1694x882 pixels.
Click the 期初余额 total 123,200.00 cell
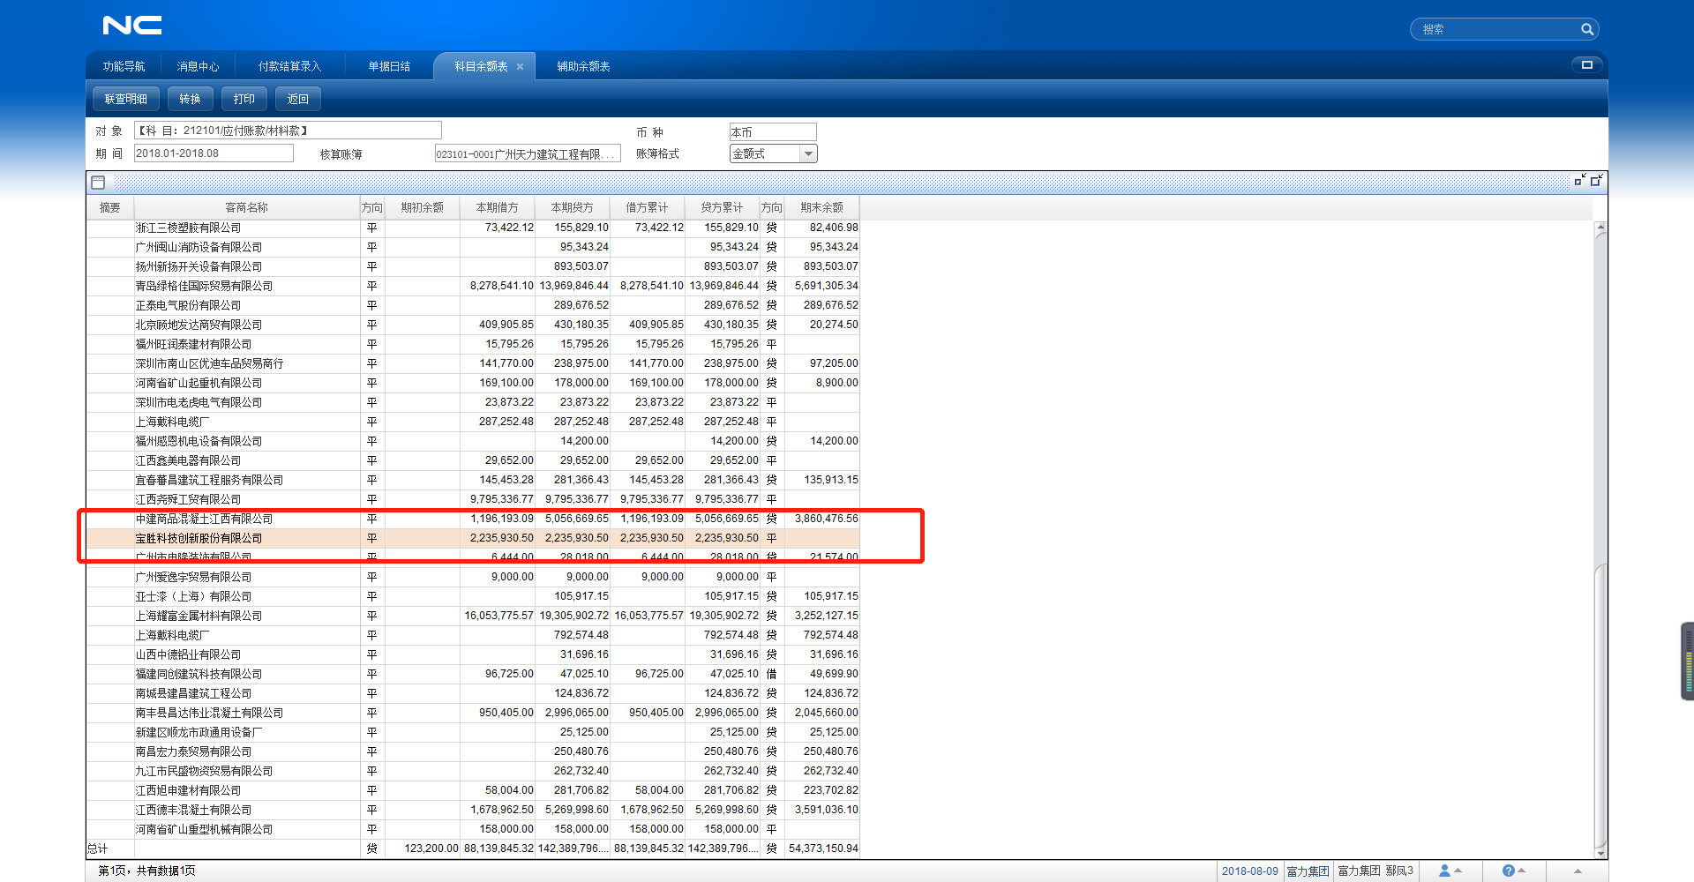423,848
